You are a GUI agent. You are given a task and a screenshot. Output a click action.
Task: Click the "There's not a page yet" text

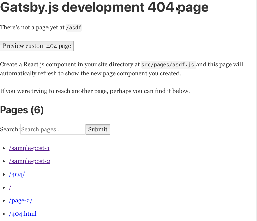[x=32, y=28]
